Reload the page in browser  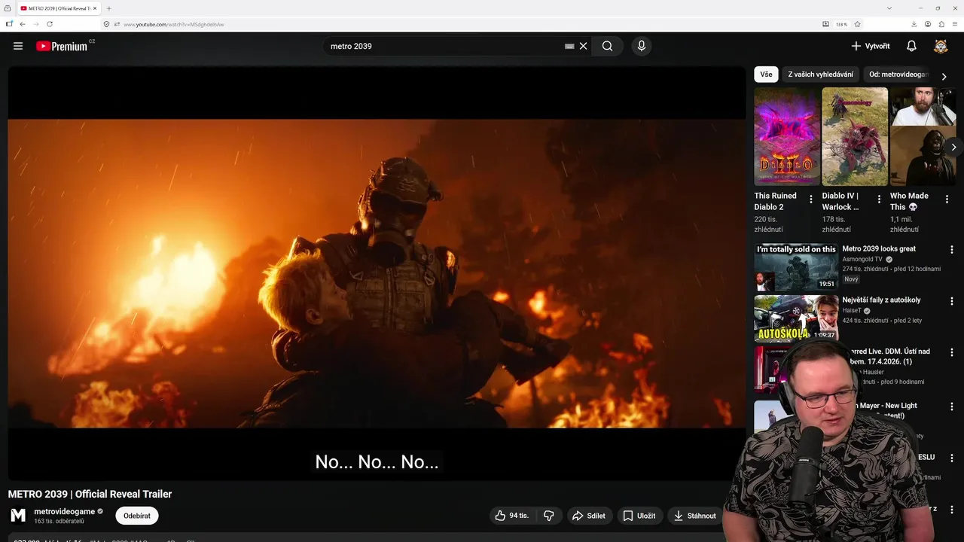coord(50,24)
